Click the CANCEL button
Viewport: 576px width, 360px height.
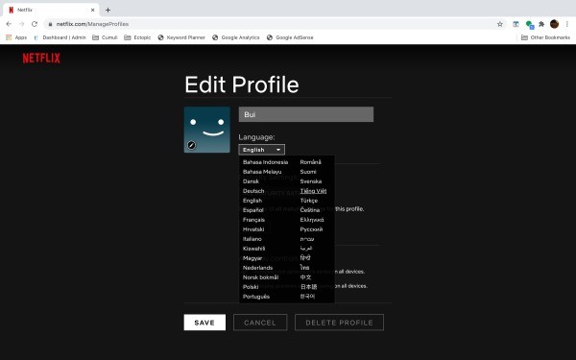pyautogui.click(x=260, y=323)
